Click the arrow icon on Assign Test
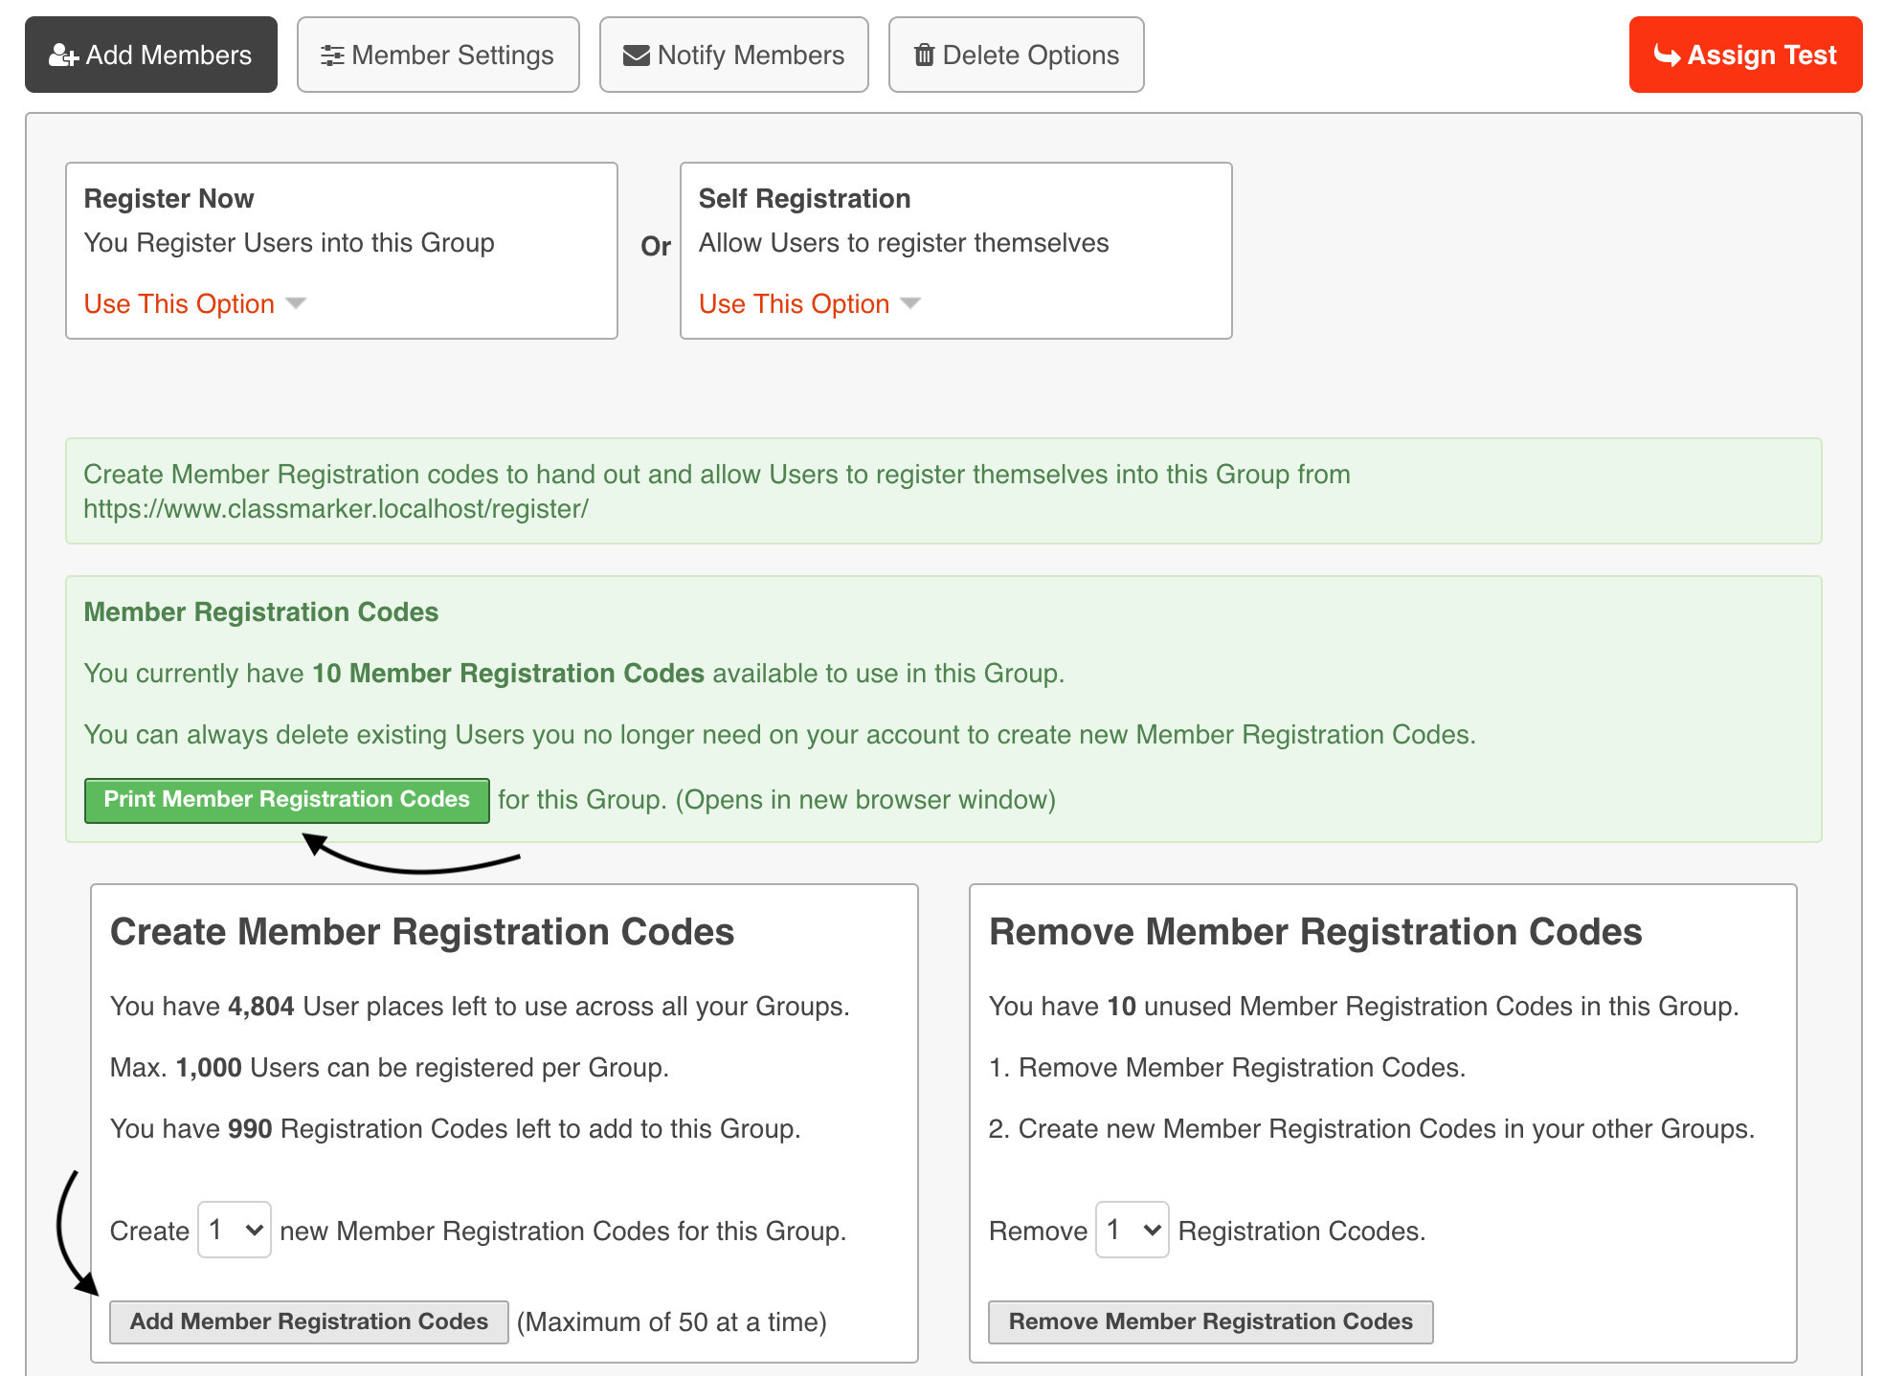The width and height of the screenshot is (1884, 1376). [x=1667, y=55]
